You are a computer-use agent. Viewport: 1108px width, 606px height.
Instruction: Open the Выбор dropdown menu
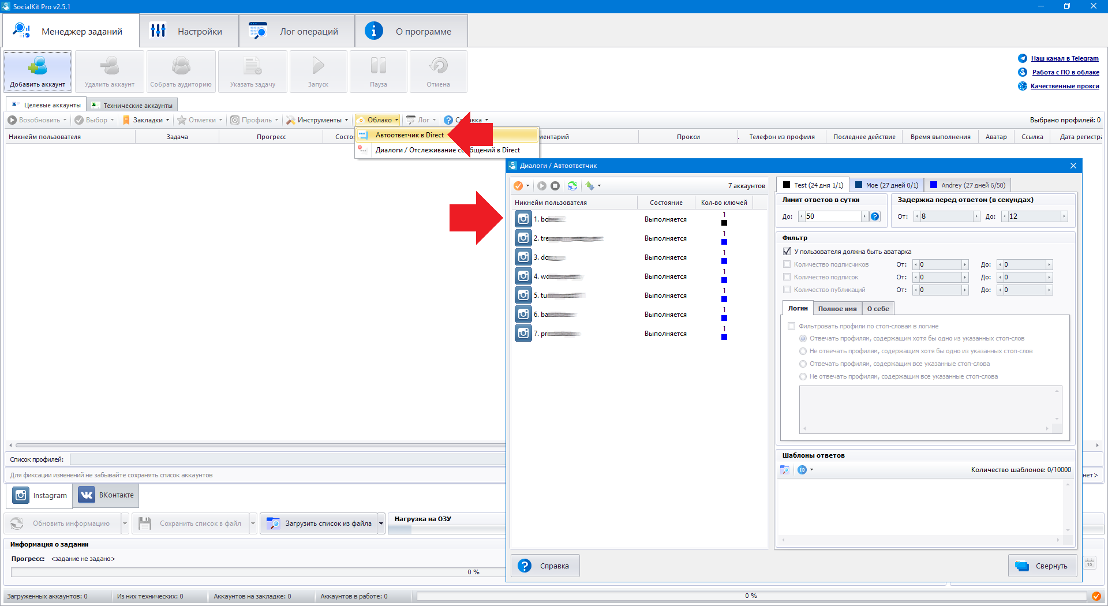[94, 120]
